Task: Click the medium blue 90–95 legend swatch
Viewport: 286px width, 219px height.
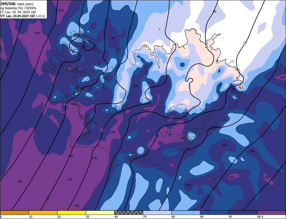Action: pyautogui.click(x=214, y=213)
